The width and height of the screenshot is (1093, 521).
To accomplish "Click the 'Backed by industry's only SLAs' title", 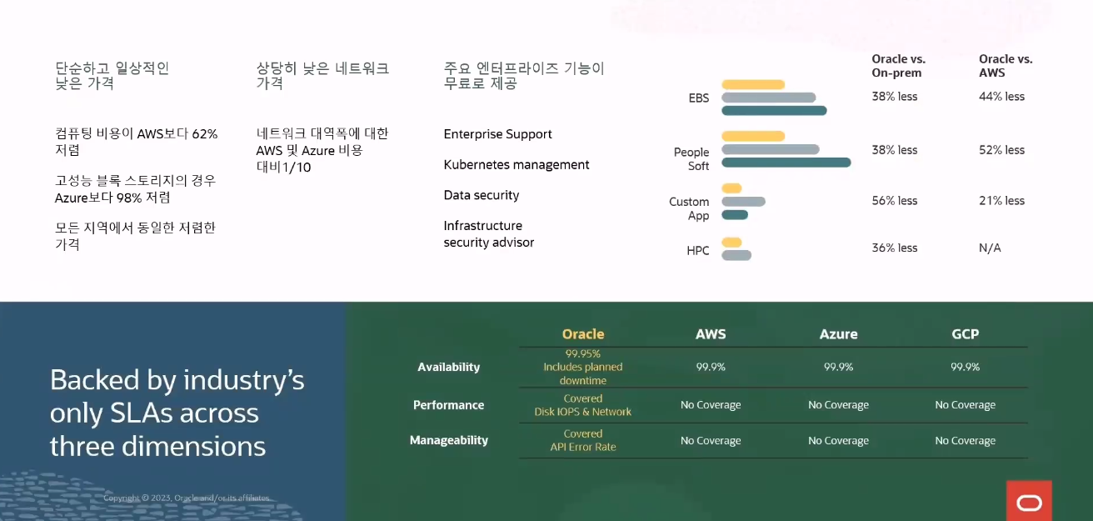I will [x=177, y=413].
